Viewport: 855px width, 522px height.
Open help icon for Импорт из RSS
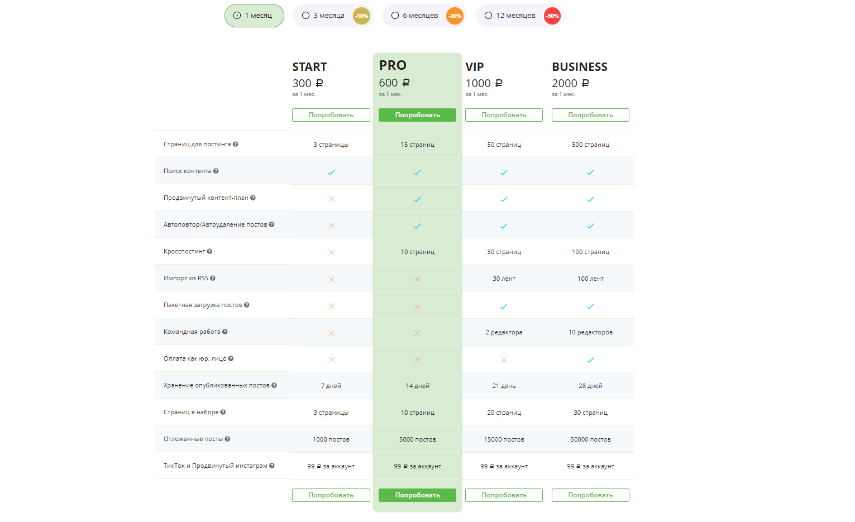click(213, 278)
